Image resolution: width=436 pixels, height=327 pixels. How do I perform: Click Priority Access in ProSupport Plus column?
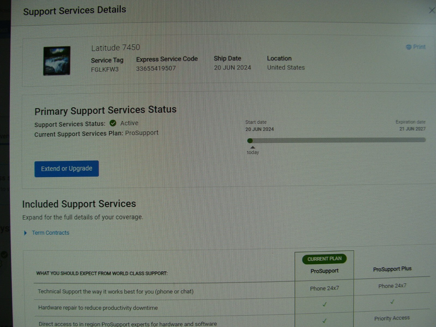(392, 318)
